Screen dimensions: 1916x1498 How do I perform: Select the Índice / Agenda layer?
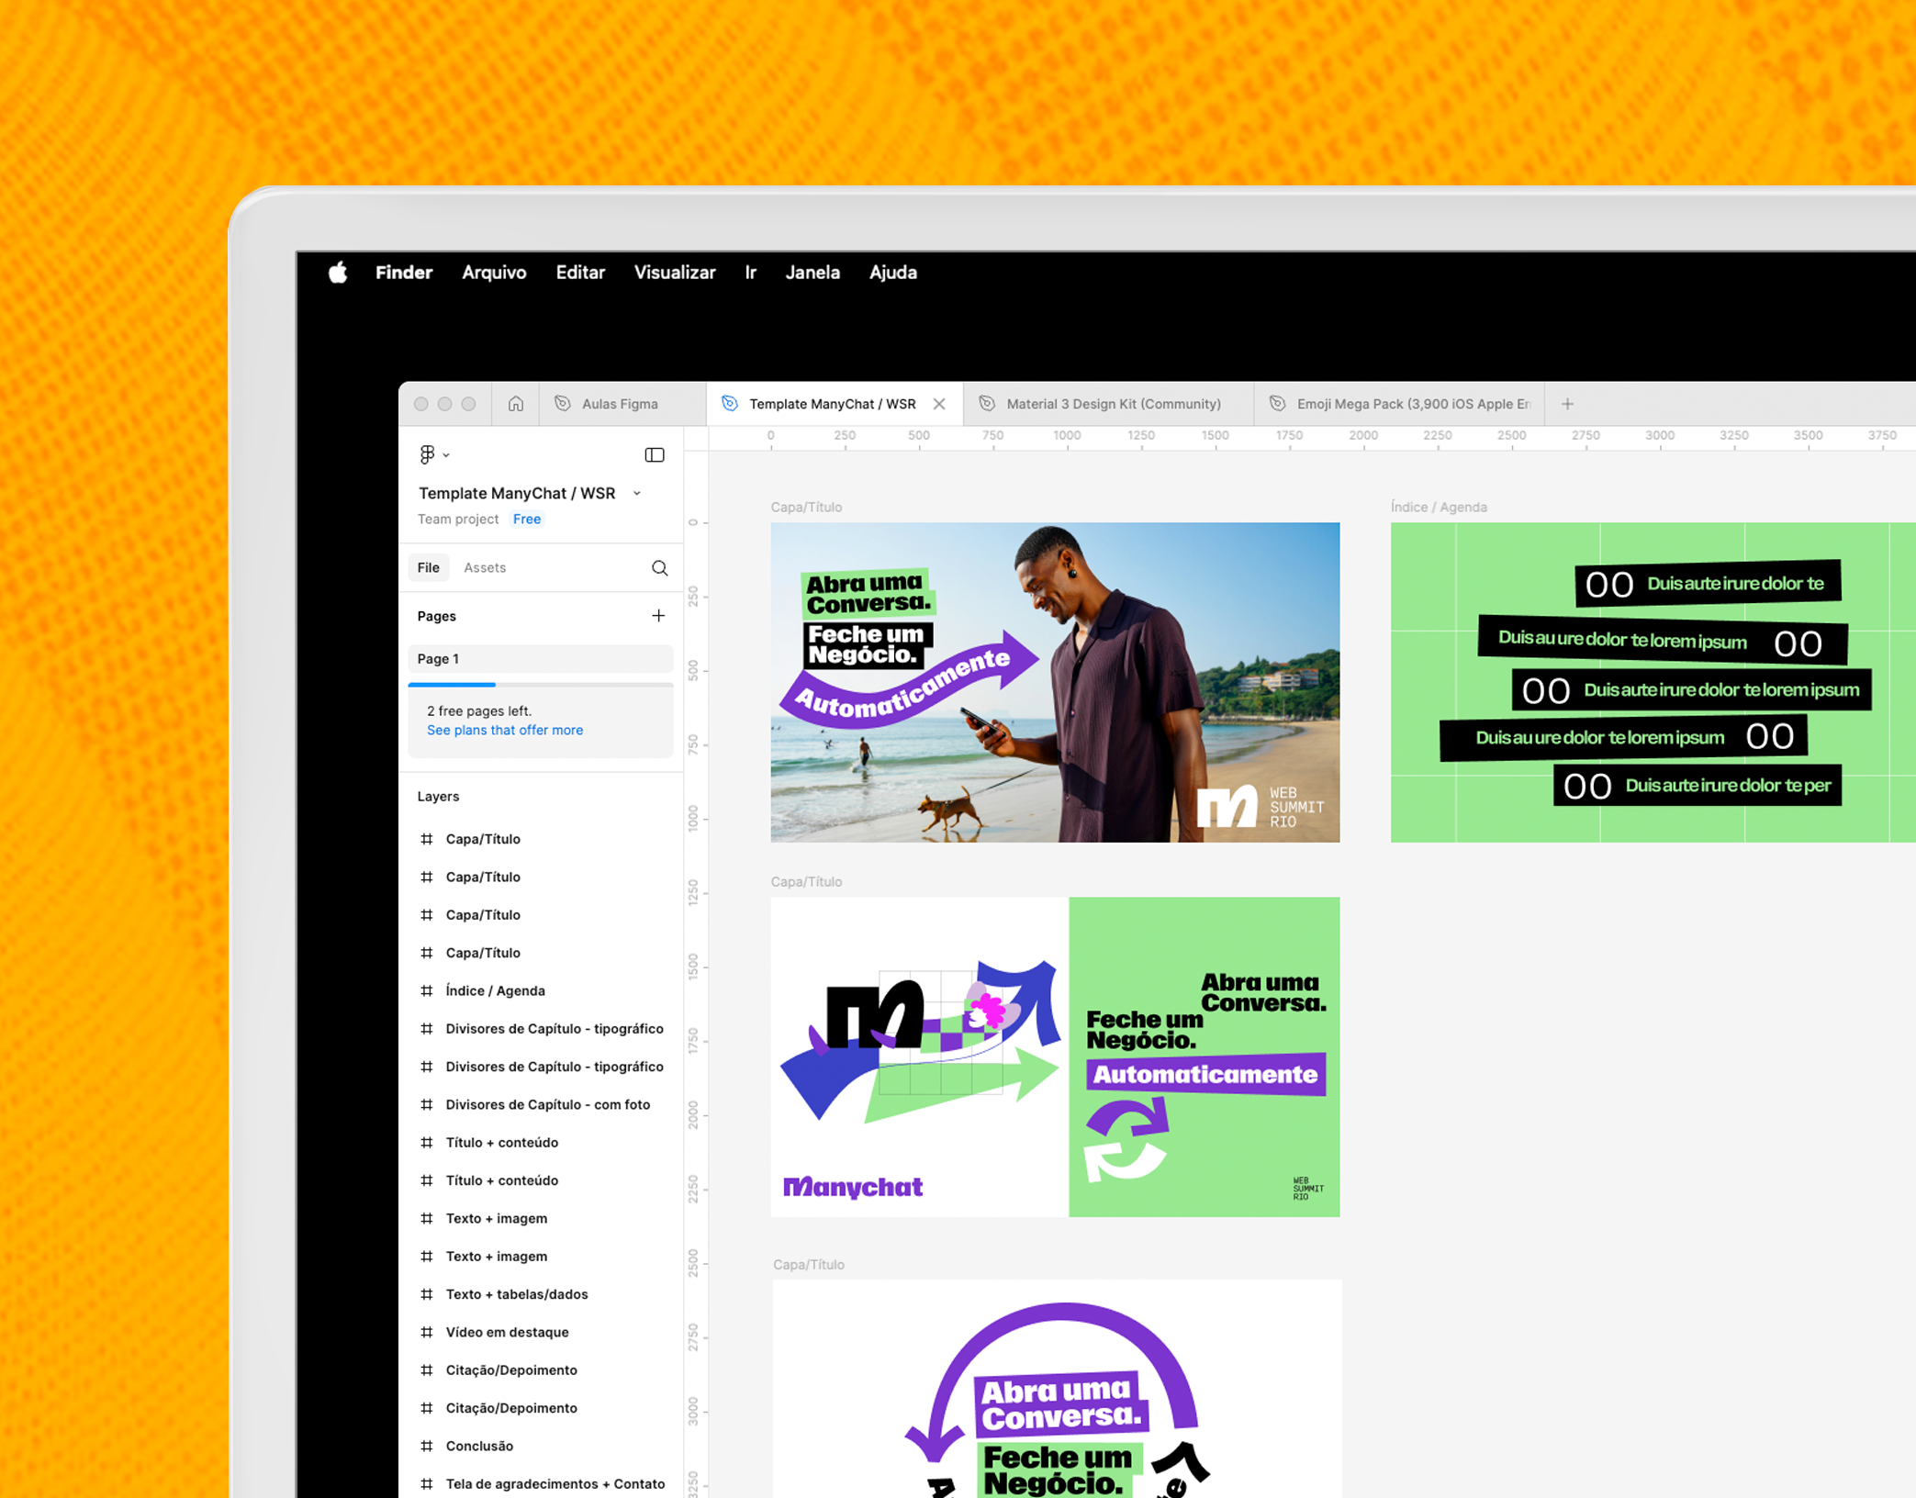coord(541,991)
